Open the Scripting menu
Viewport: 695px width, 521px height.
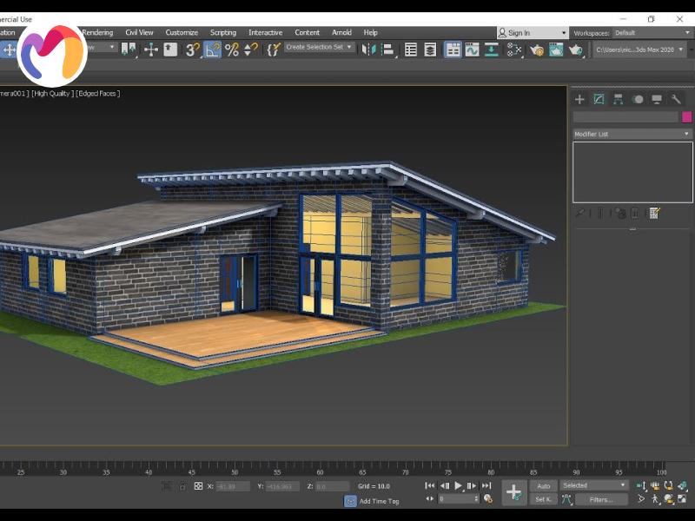(223, 33)
